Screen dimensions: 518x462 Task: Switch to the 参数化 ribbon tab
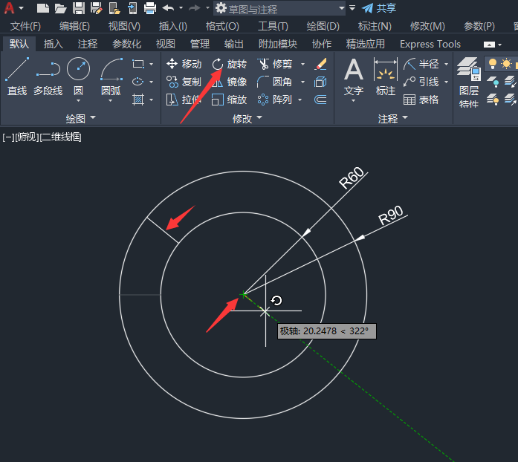coord(127,44)
